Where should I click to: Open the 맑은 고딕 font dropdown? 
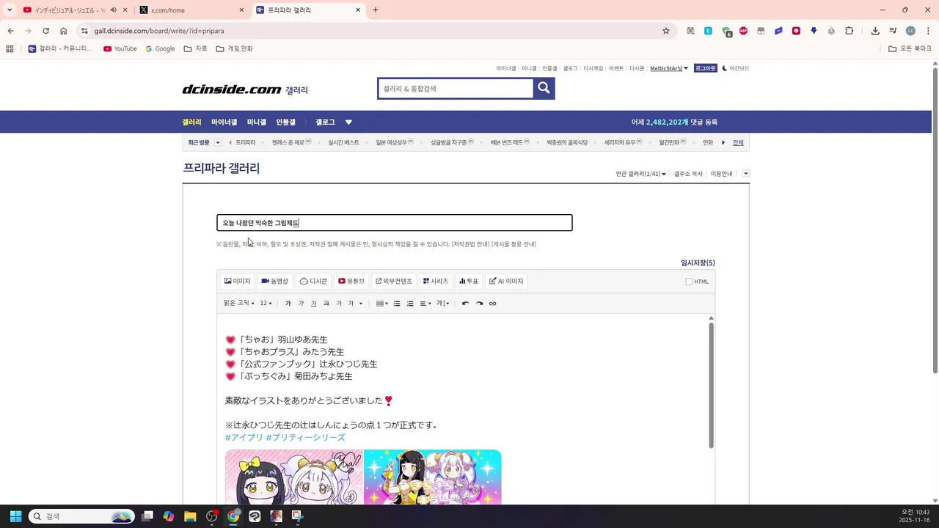pyautogui.click(x=239, y=304)
